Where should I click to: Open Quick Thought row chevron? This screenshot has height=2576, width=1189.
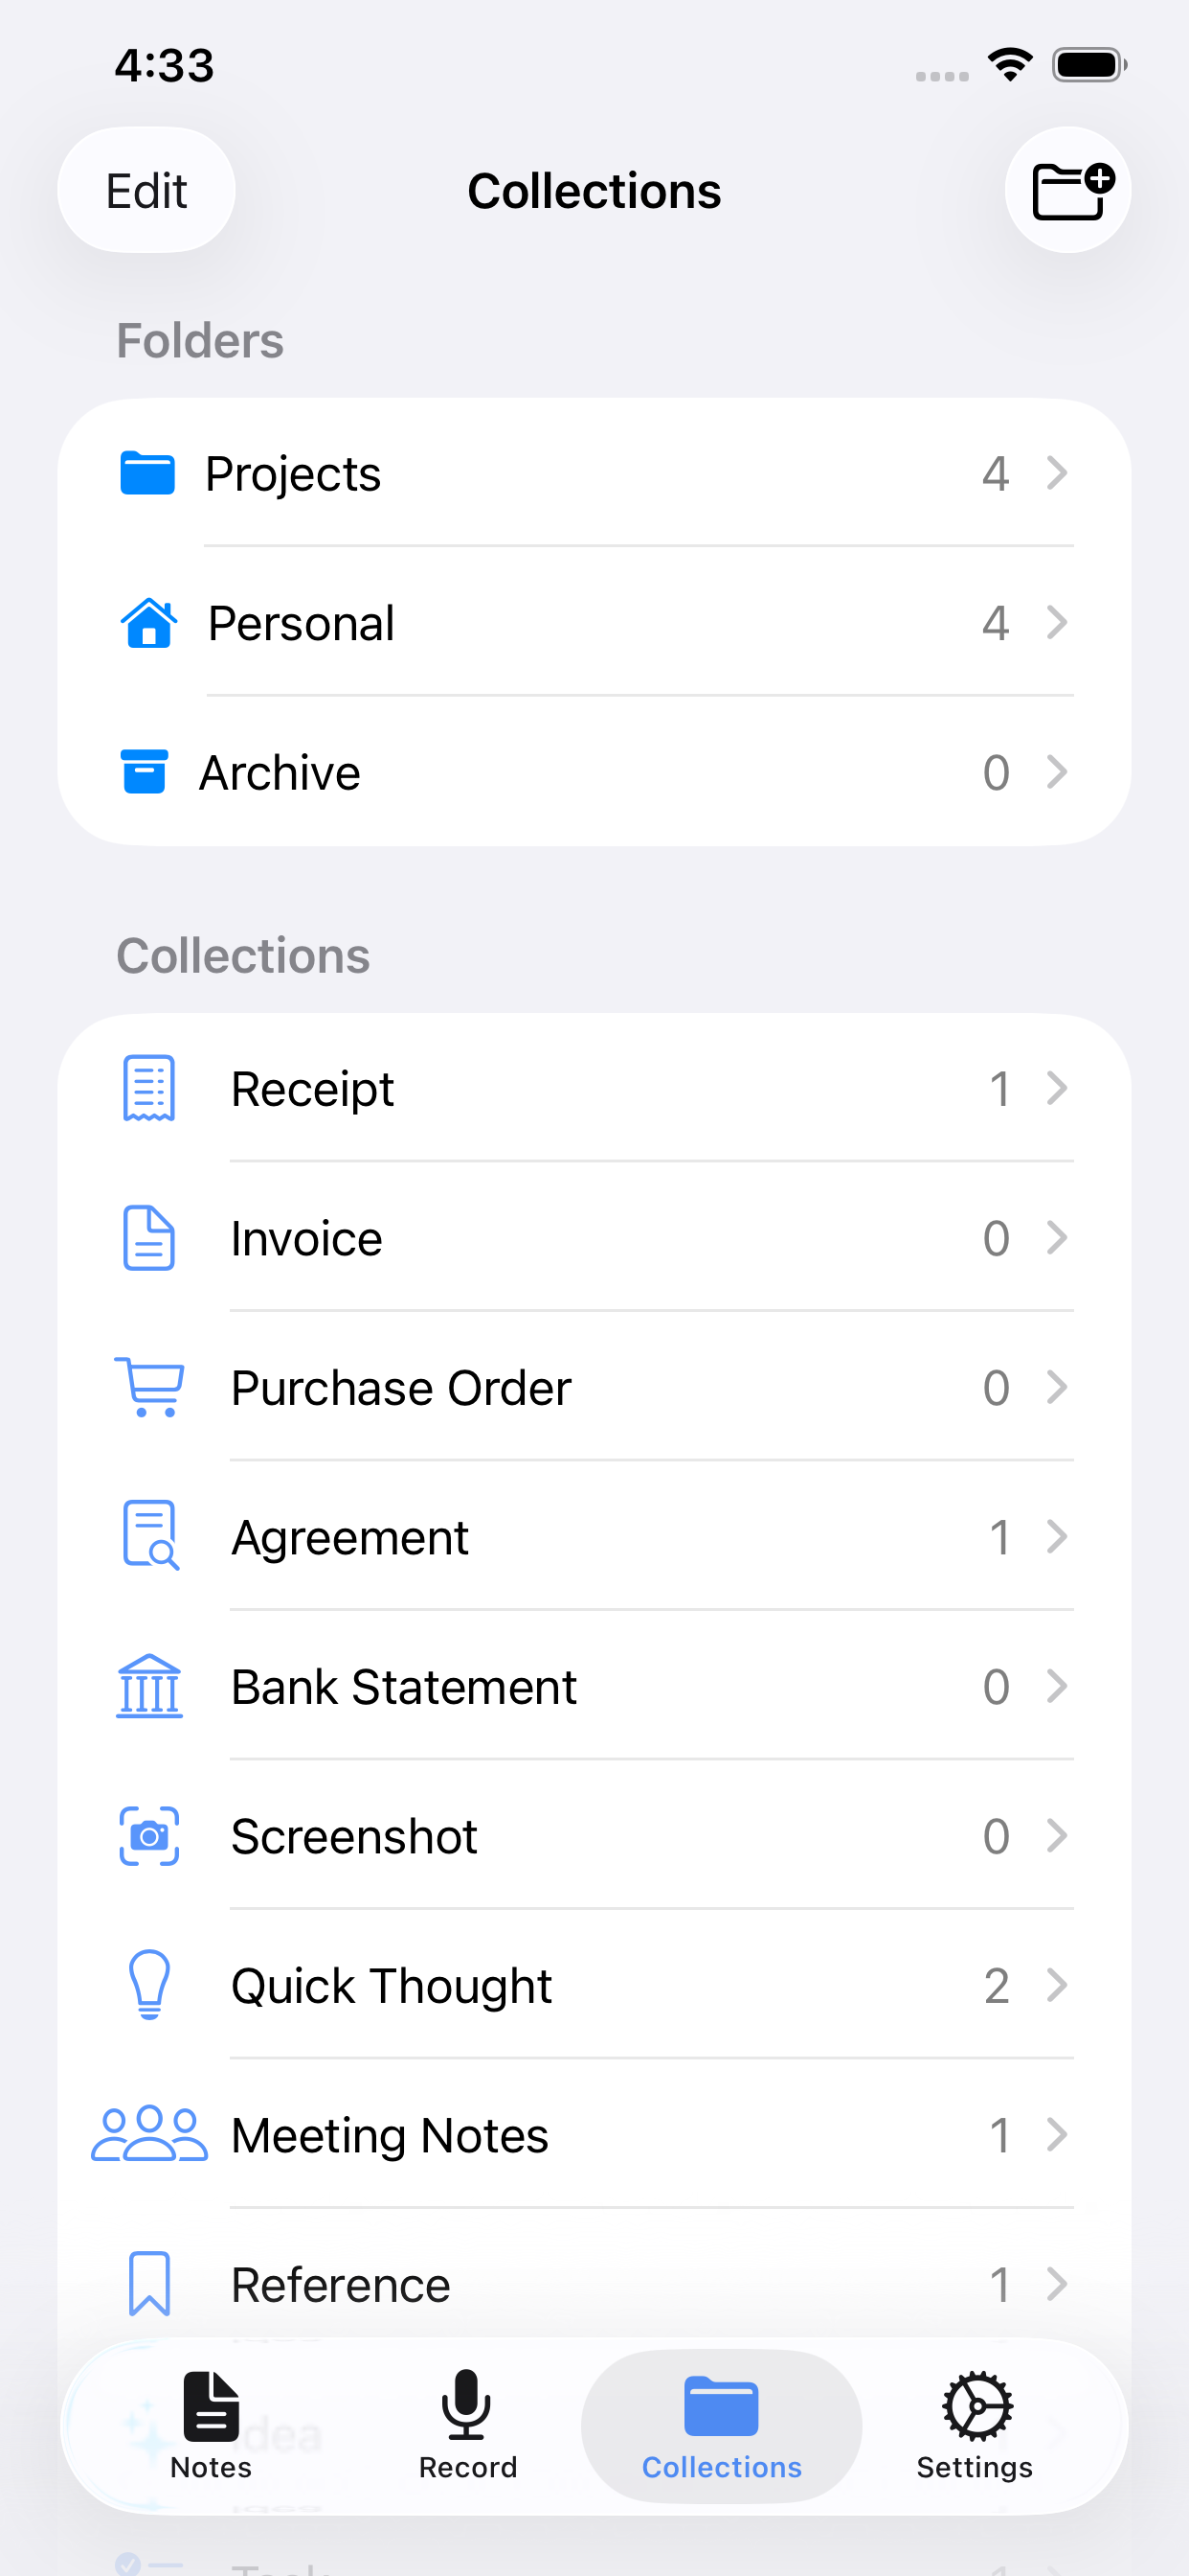(1057, 1985)
